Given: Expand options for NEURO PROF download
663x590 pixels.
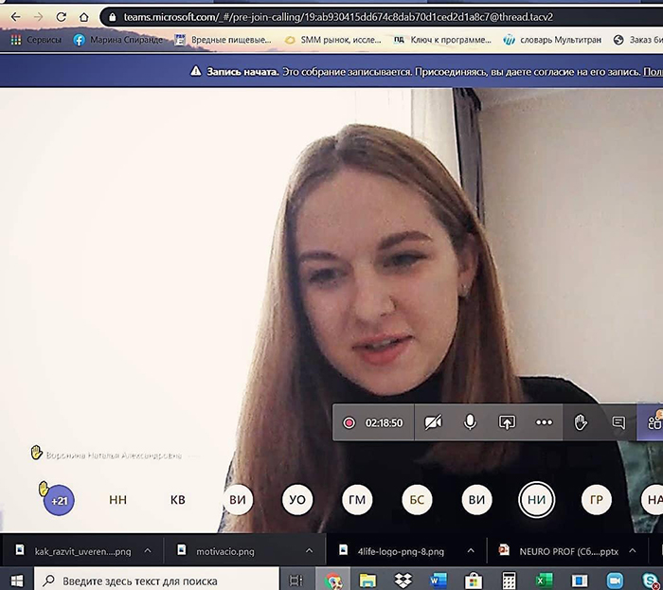Looking at the screenshot, I should pyautogui.click(x=633, y=550).
